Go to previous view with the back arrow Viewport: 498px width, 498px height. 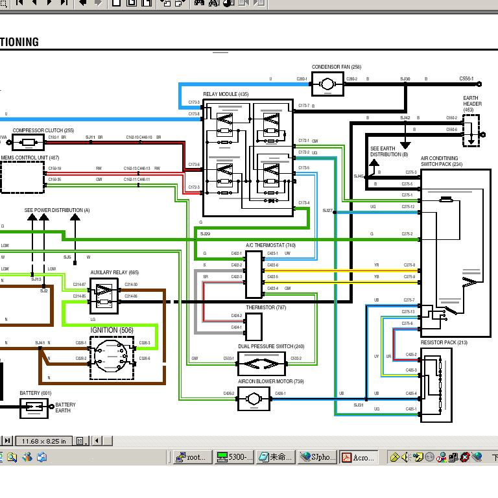click(83, 3)
